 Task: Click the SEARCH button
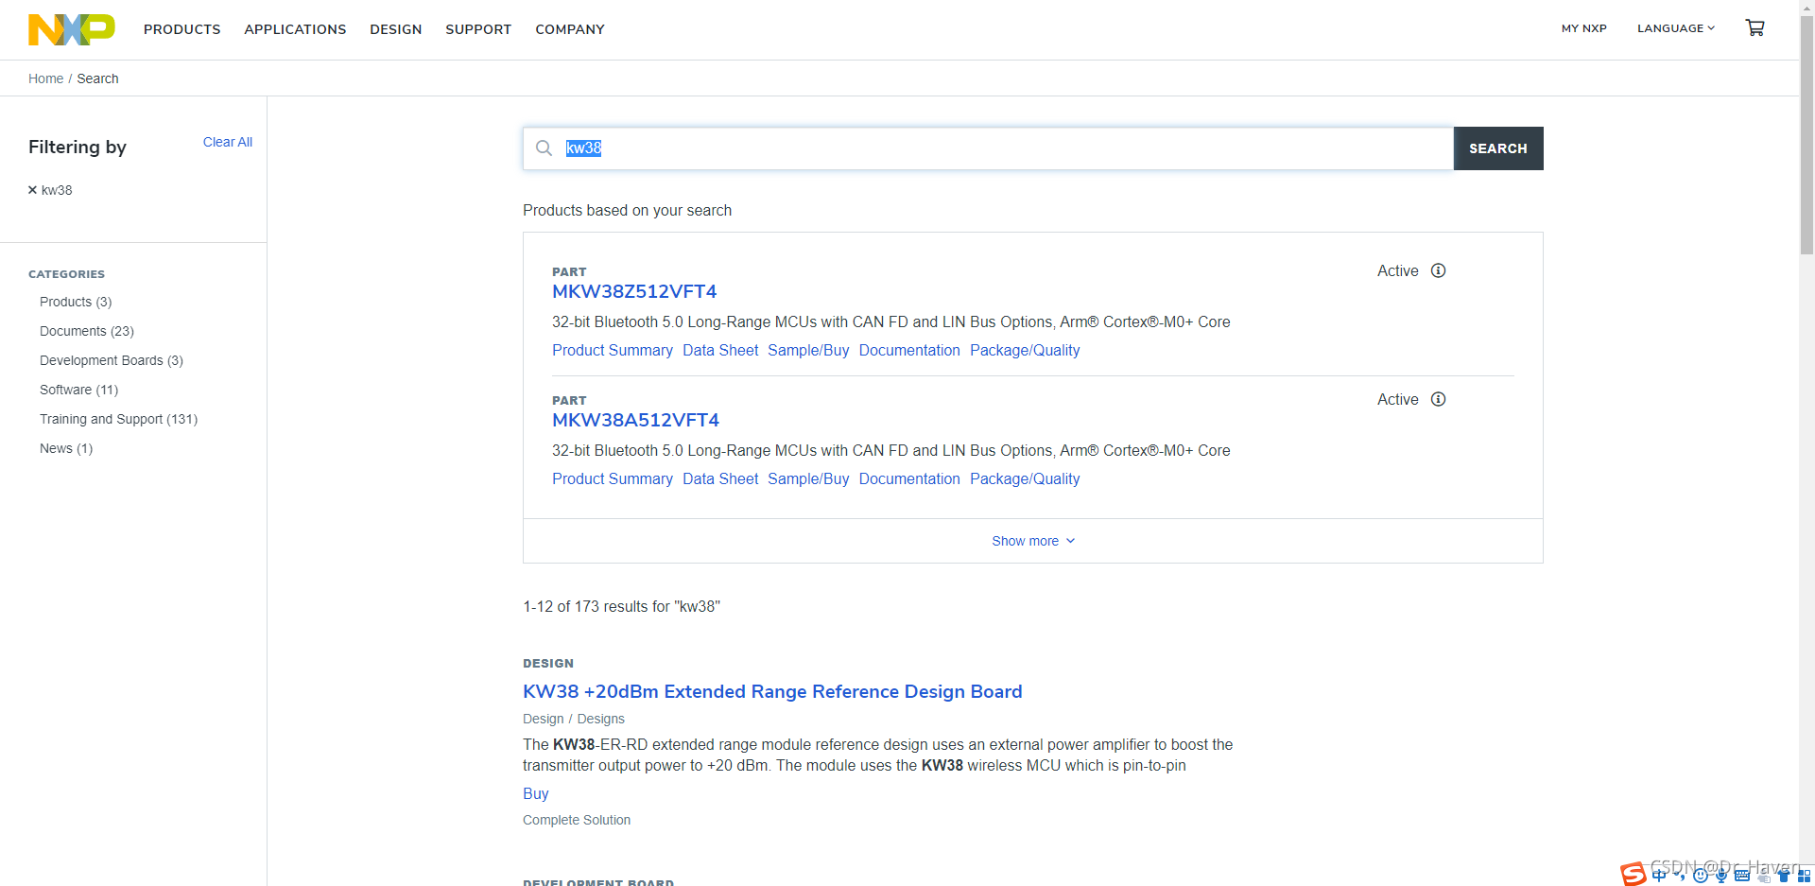(1498, 148)
